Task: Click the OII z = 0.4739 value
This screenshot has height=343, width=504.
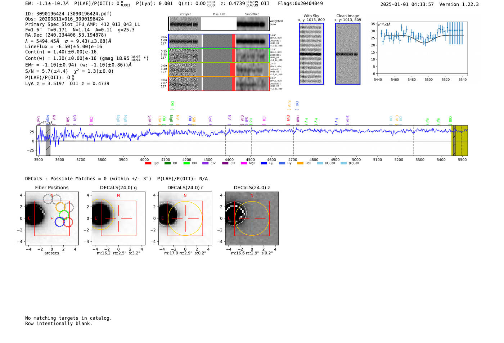Action: [90, 84]
